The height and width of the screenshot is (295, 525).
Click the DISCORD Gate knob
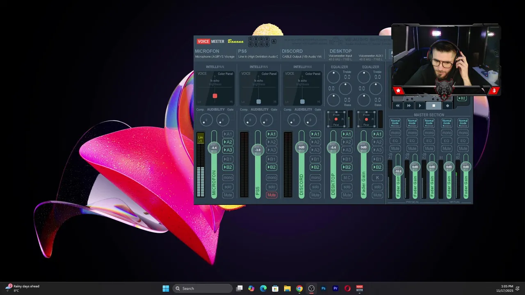click(310, 120)
